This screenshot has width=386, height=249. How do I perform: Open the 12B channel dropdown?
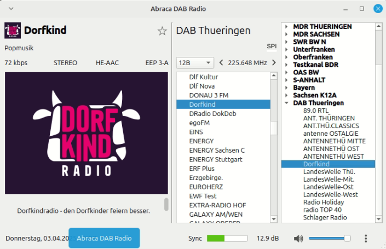click(194, 62)
